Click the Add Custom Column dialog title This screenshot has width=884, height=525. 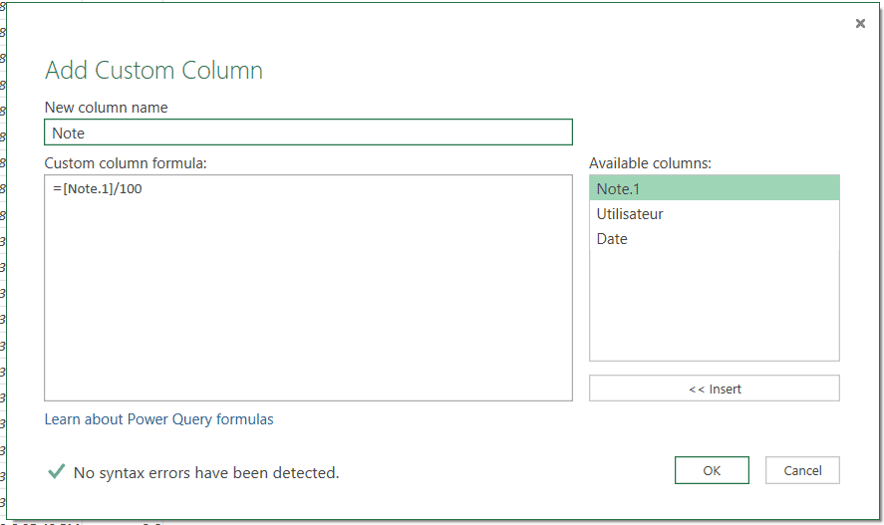153,71
